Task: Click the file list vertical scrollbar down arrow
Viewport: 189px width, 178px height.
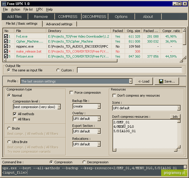Action: [184, 57]
